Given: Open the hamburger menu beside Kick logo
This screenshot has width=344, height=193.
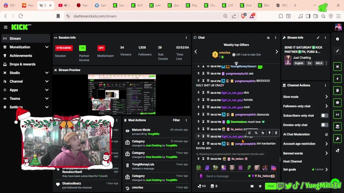Looking at the screenshot, I should [5, 27].
